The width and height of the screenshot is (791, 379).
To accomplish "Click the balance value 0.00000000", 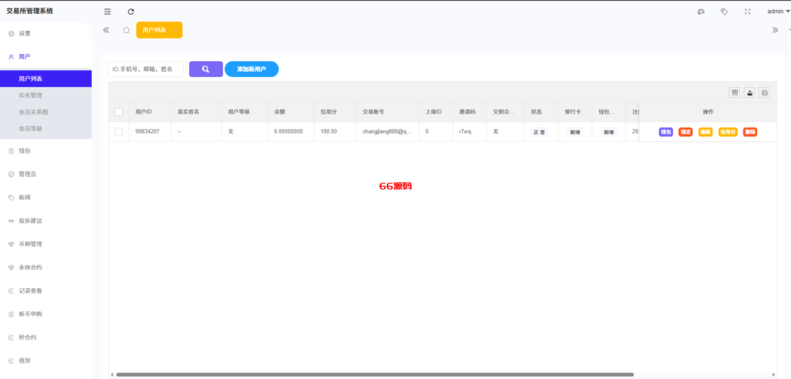I will 291,131.
